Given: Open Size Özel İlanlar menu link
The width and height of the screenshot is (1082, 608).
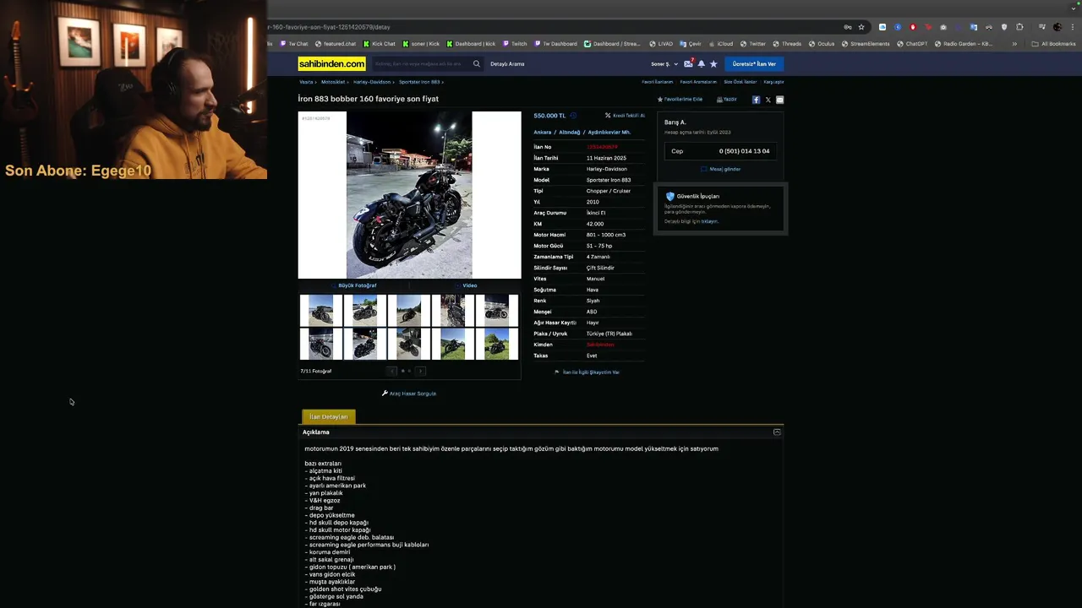Looking at the screenshot, I should [x=740, y=82].
